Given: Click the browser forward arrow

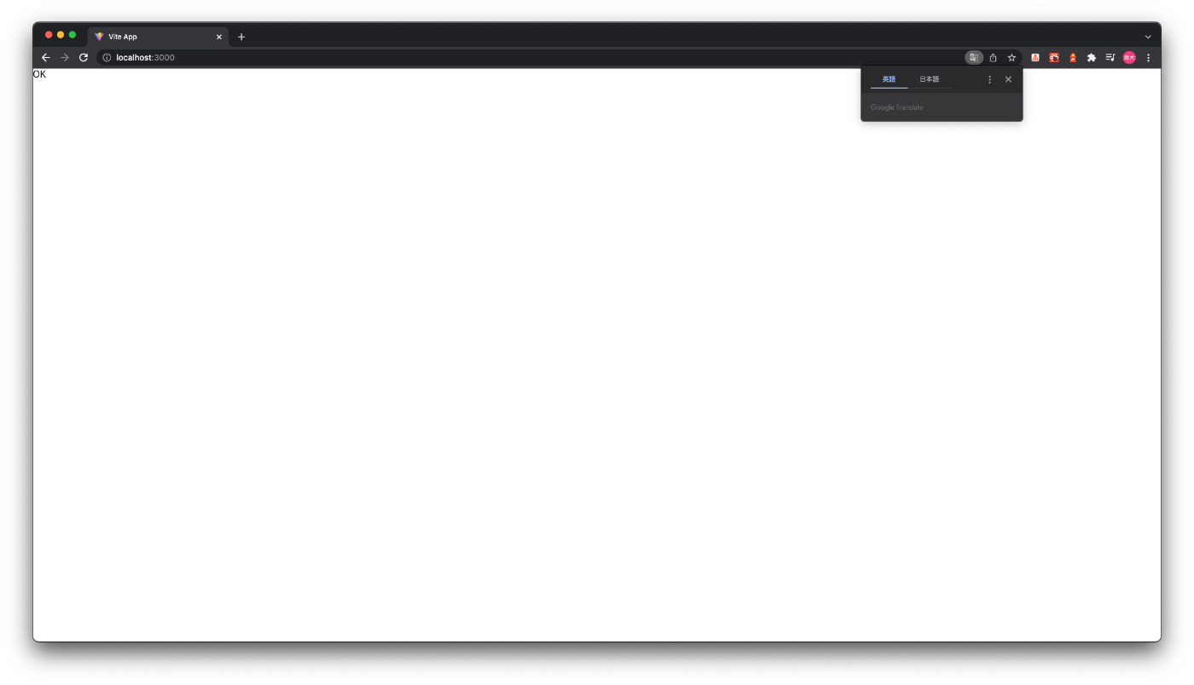Looking at the screenshot, I should tap(65, 58).
